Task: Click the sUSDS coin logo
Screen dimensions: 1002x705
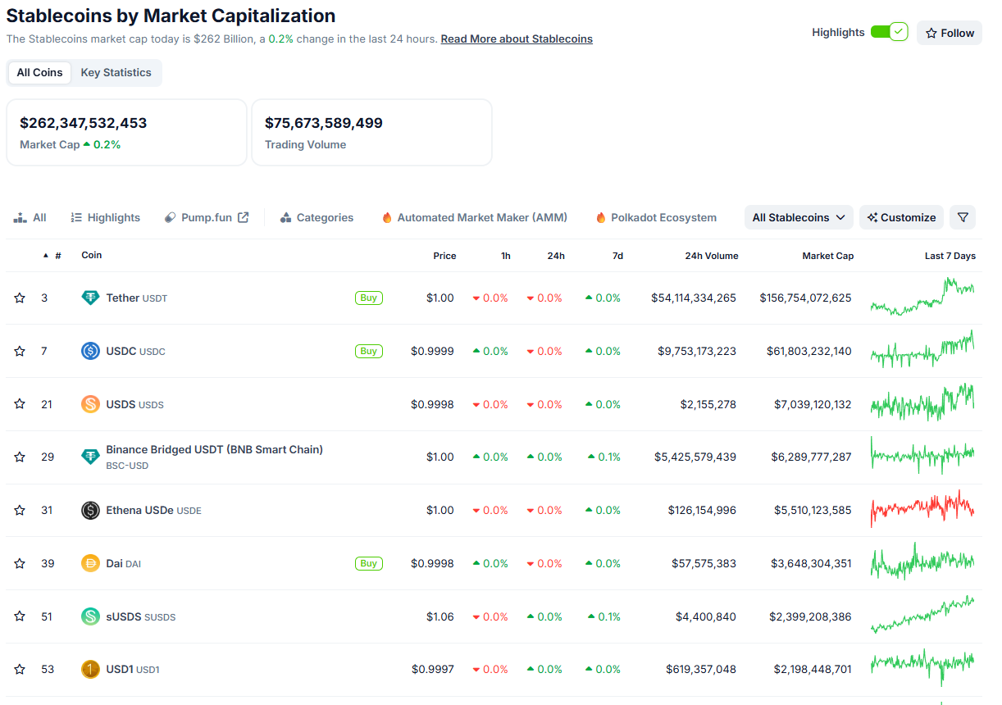Action: tap(90, 616)
